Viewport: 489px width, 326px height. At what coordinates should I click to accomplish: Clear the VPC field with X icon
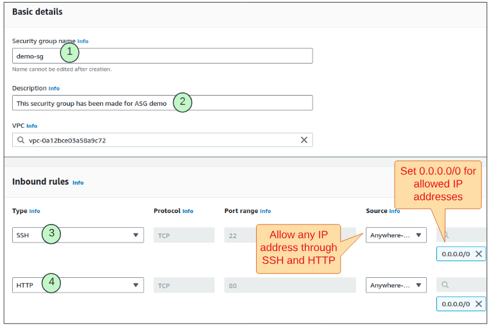(304, 140)
